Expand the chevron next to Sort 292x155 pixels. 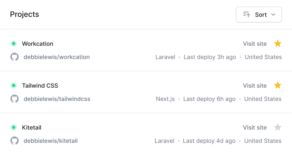click(x=273, y=15)
